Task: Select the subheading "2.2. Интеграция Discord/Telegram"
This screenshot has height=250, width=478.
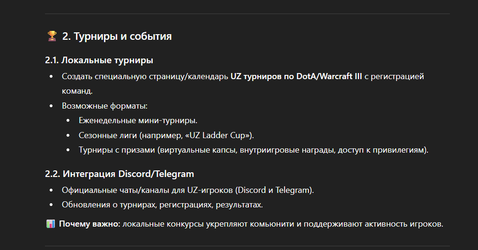Action: pyautogui.click(x=119, y=174)
